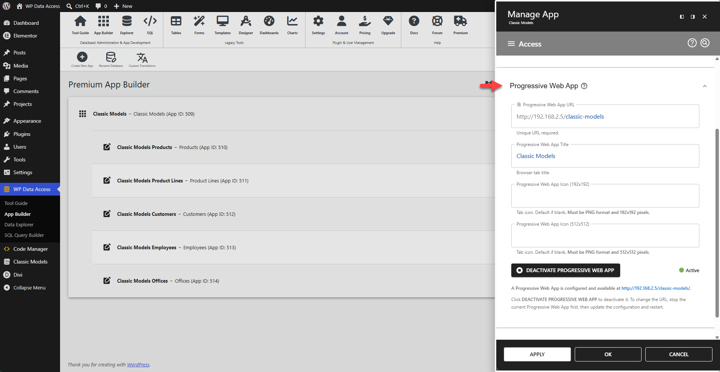Image resolution: width=720 pixels, height=372 pixels.
Task: Open the classic-models PWA link
Action: (656, 288)
